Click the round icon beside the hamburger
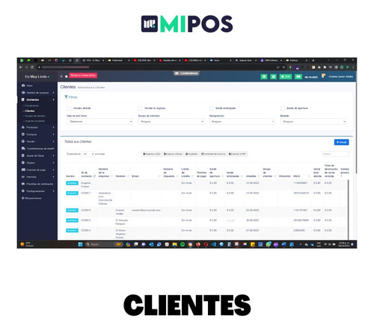 67,76
